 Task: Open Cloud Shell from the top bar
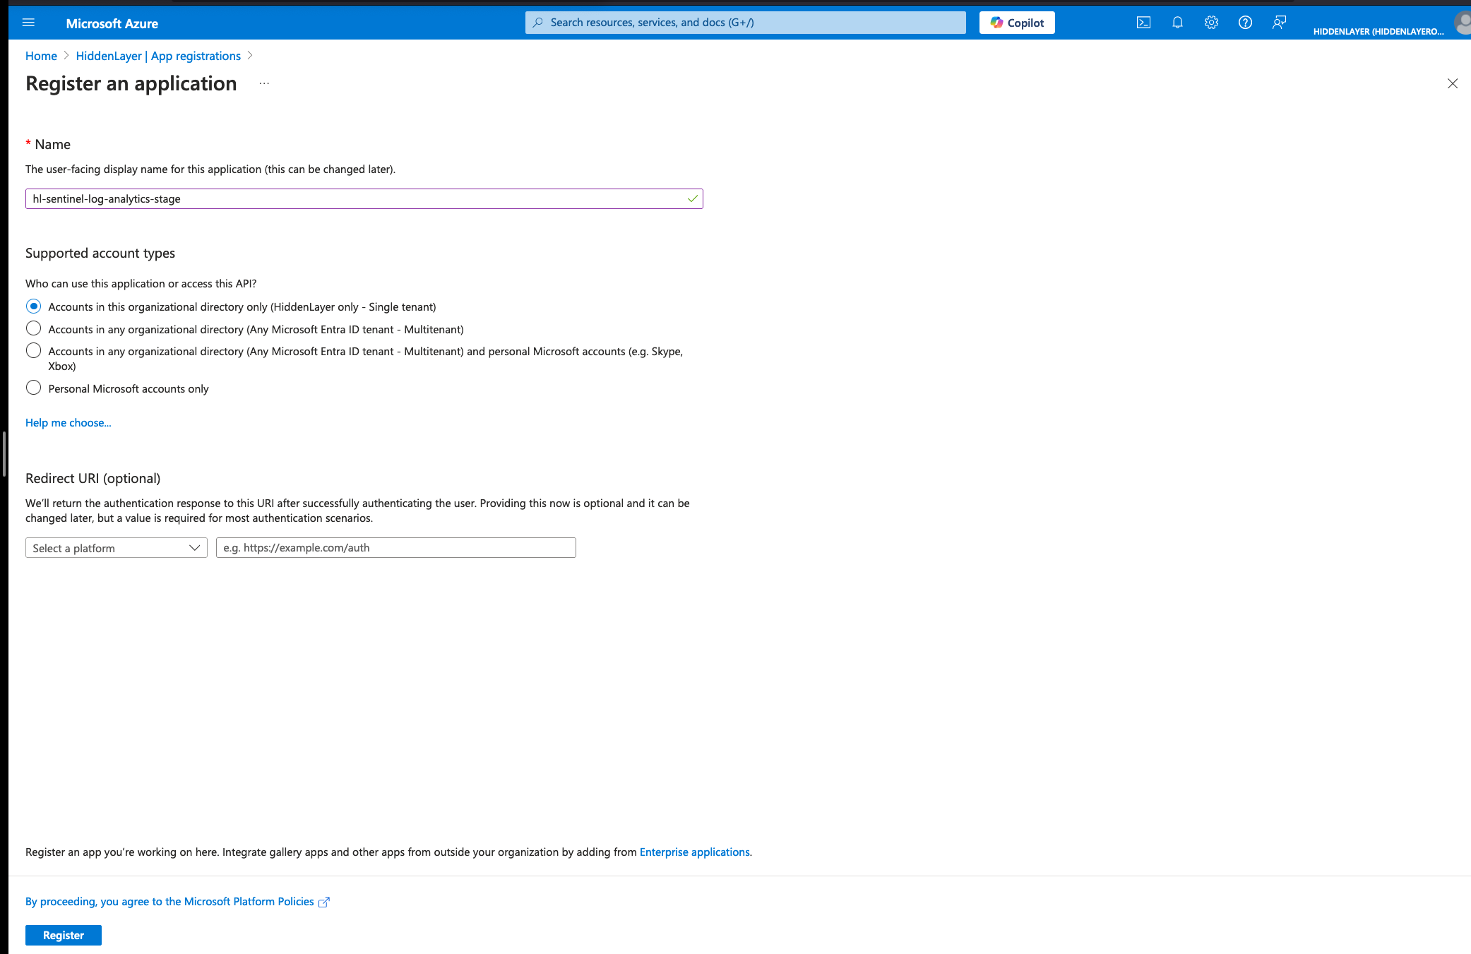coord(1143,23)
